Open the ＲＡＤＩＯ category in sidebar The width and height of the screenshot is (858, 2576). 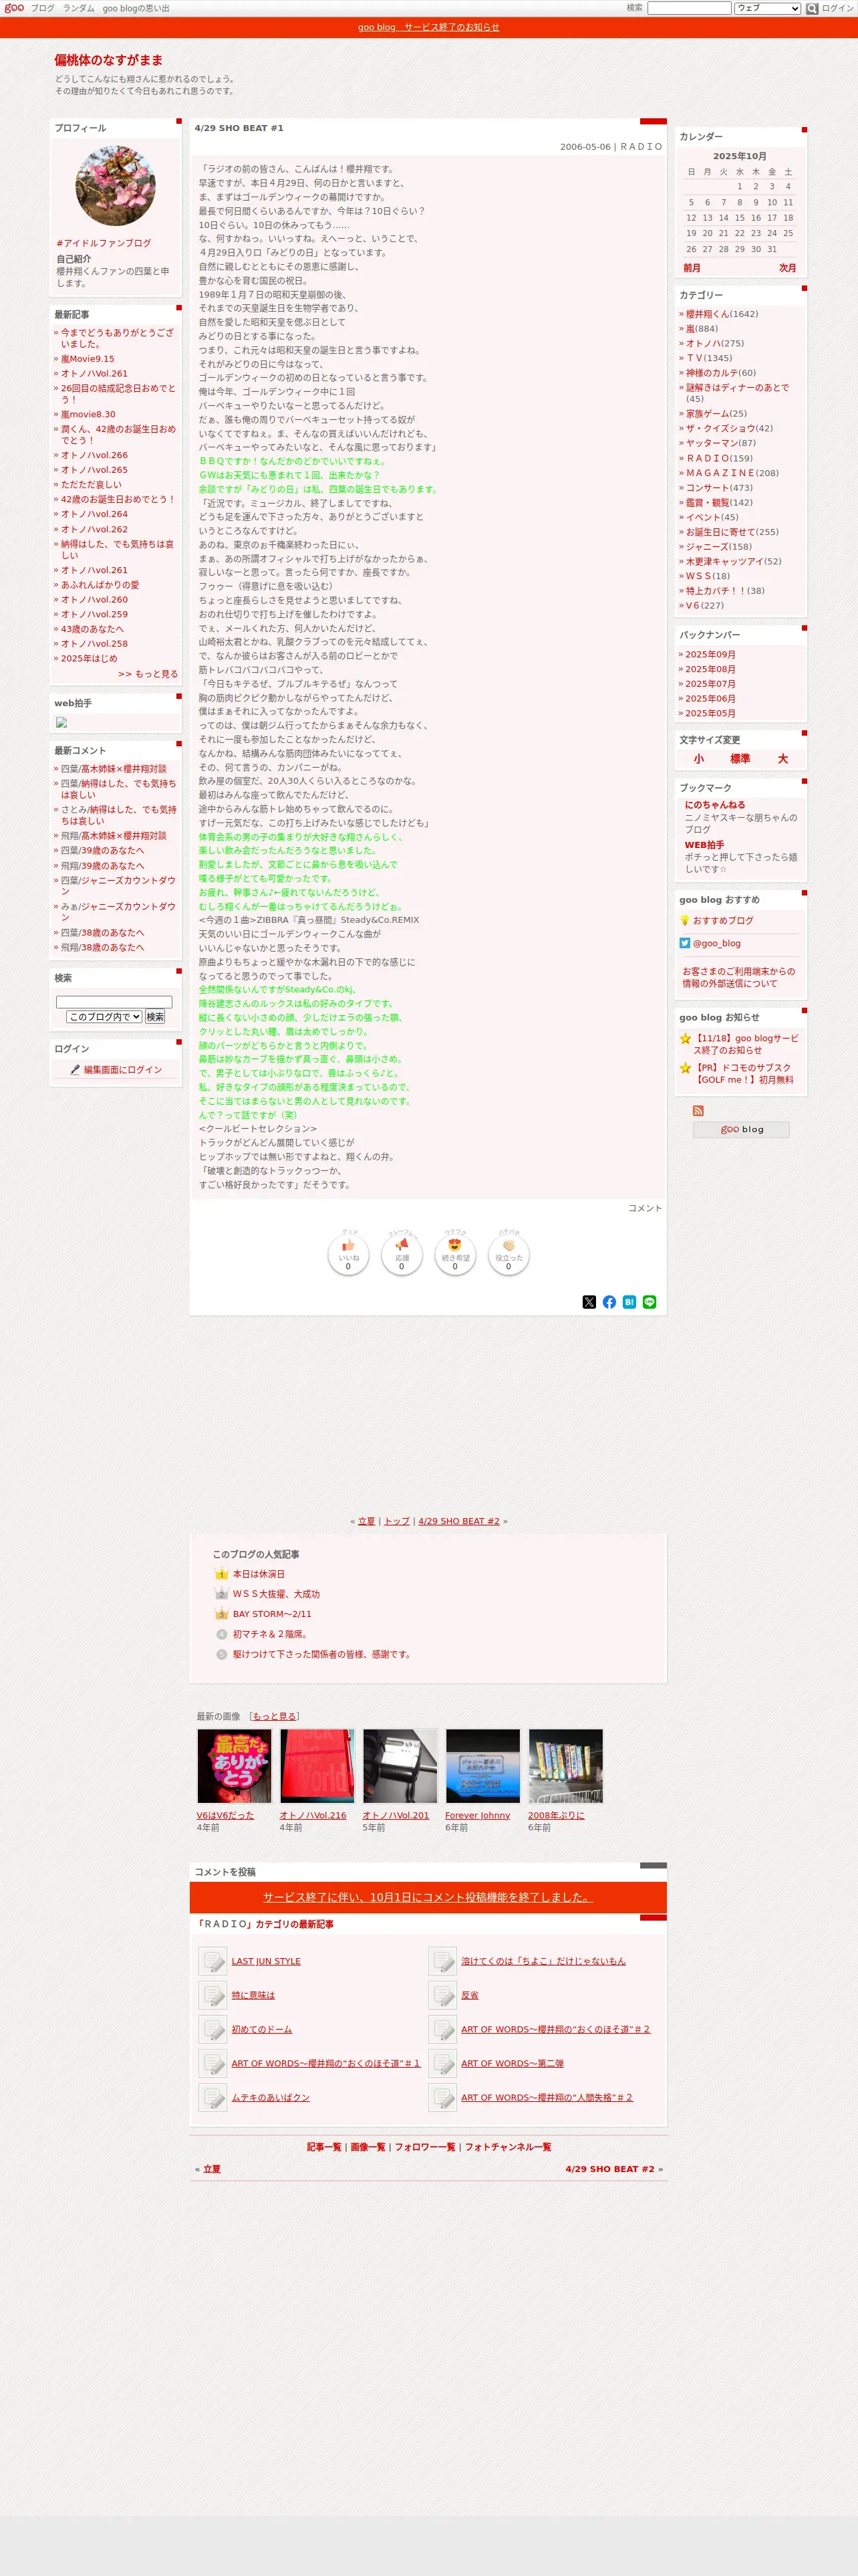[x=707, y=458]
